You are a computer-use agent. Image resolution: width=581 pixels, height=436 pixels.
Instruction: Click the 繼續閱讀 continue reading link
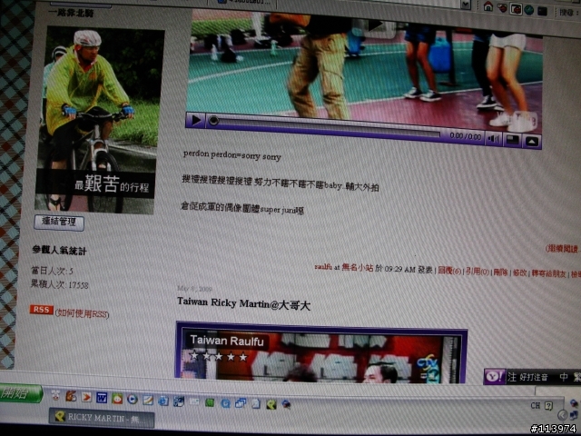tap(563, 249)
